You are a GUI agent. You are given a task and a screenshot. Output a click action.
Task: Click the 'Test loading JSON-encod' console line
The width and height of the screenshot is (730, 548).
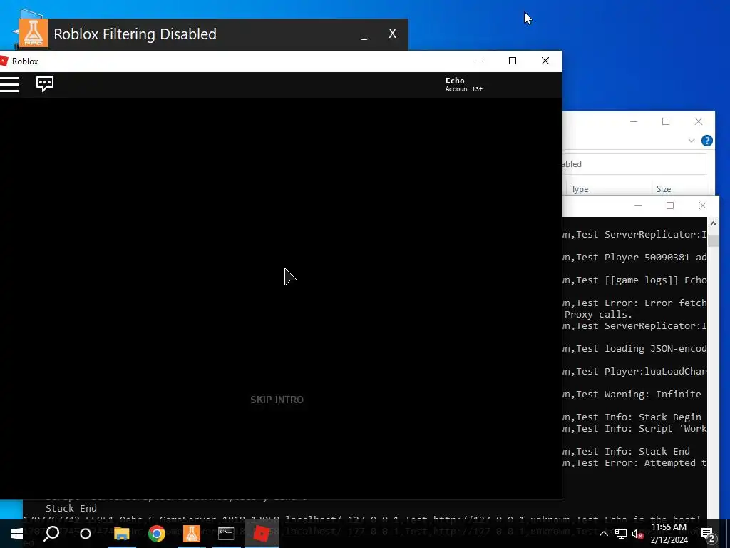(x=634, y=348)
